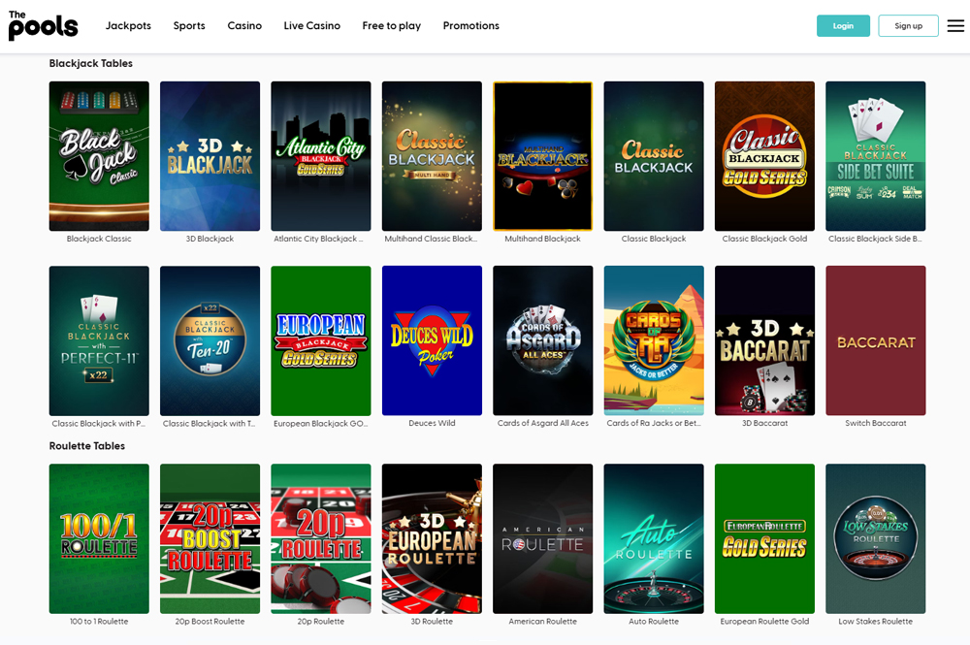
Task: Play Deuces Wild Poker
Action: 432,339
